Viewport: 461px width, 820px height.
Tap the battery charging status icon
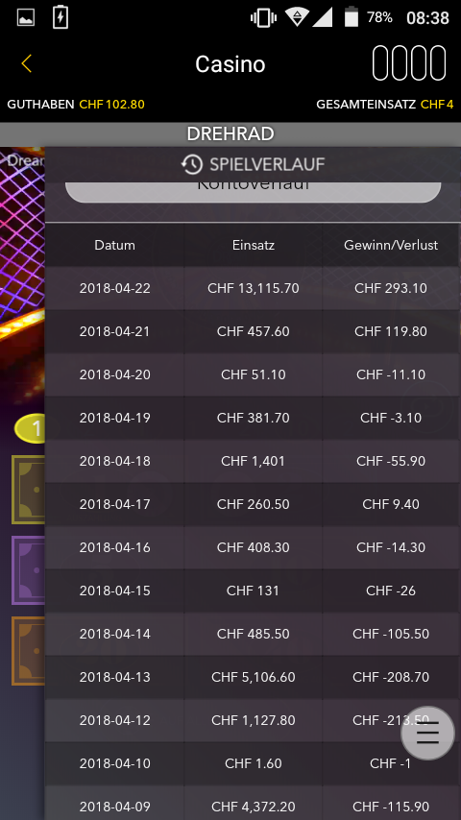tap(61, 17)
